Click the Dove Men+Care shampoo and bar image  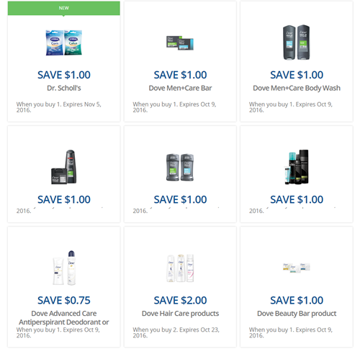(x=64, y=167)
